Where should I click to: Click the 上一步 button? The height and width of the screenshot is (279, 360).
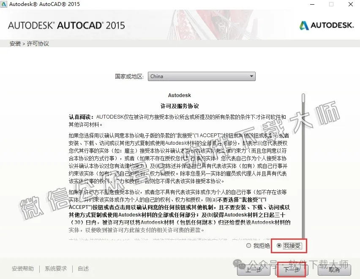tap(254, 270)
